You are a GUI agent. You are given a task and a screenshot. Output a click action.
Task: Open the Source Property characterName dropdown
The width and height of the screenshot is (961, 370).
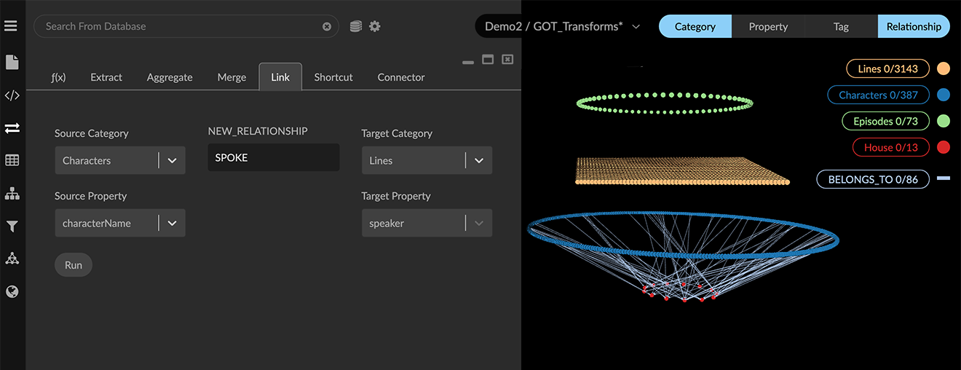pos(172,223)
